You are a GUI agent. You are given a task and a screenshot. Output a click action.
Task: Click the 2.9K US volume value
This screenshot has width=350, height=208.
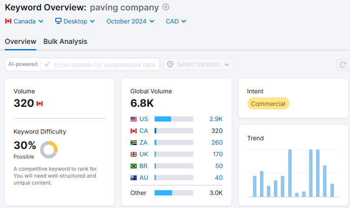coord(216,119)
